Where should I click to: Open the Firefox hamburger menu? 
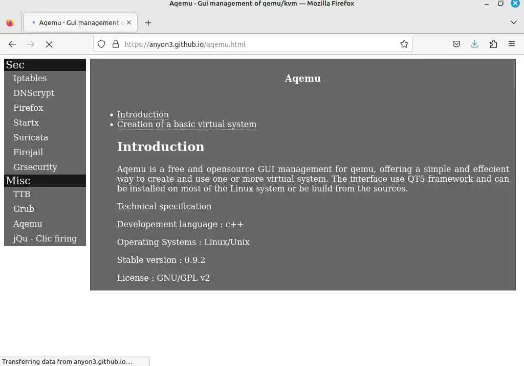point(512,44)
